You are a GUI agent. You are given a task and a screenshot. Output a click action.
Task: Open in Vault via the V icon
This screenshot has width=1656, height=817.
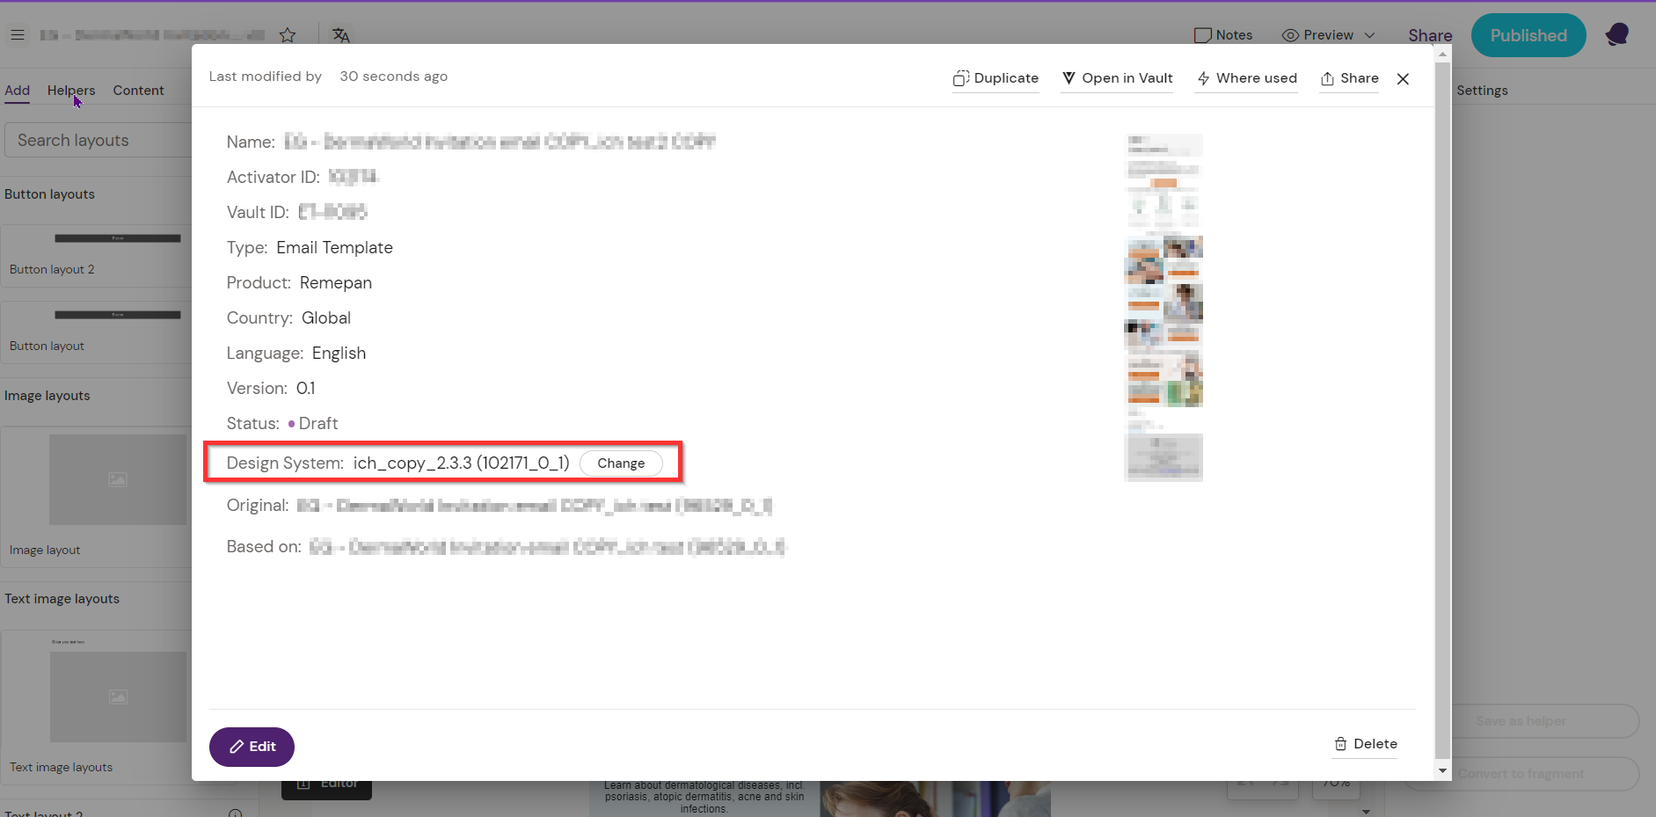[1069, 78]
